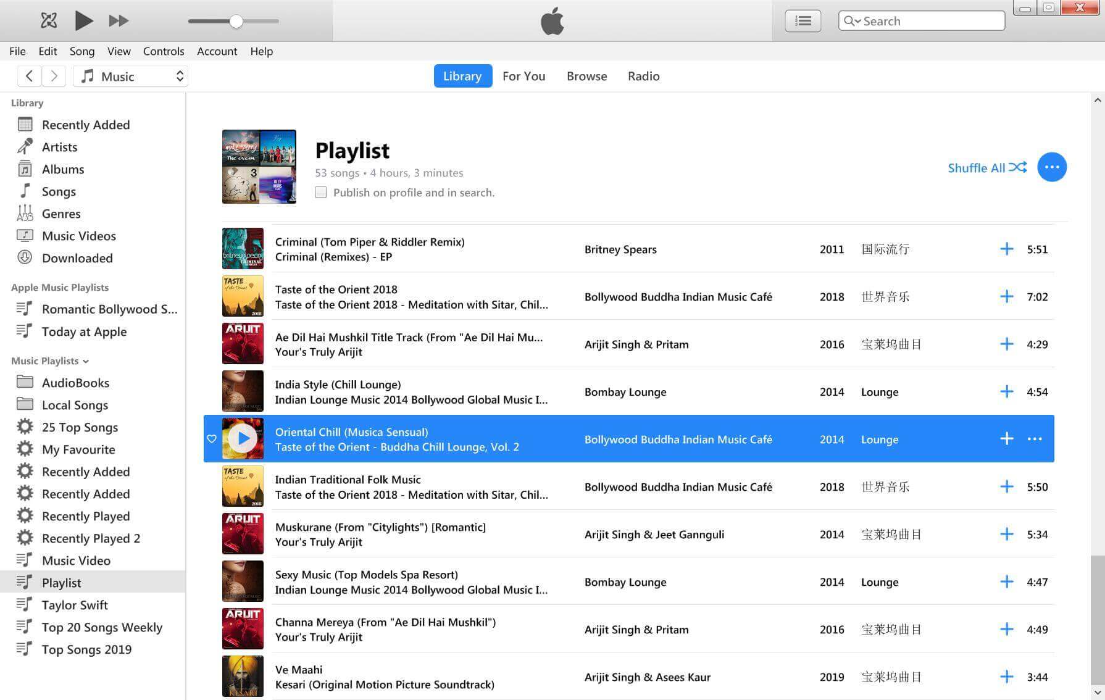Image resolution: width=1105 pixels, height=700 pixels.
Task: Click the Search input field
Action: point(922,21)
